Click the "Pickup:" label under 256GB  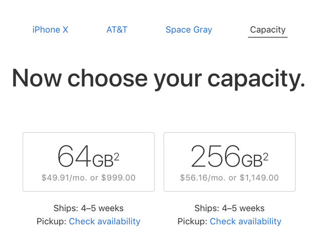193,221
